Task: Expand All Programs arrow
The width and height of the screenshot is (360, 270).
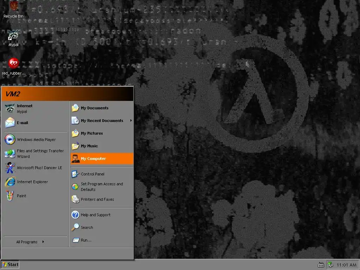Action: pos(43,242)
